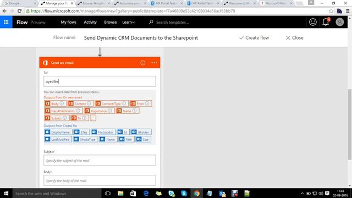Insert the Size token from Create file
Viewport: 352px width, 198px height.
[143, 139]
